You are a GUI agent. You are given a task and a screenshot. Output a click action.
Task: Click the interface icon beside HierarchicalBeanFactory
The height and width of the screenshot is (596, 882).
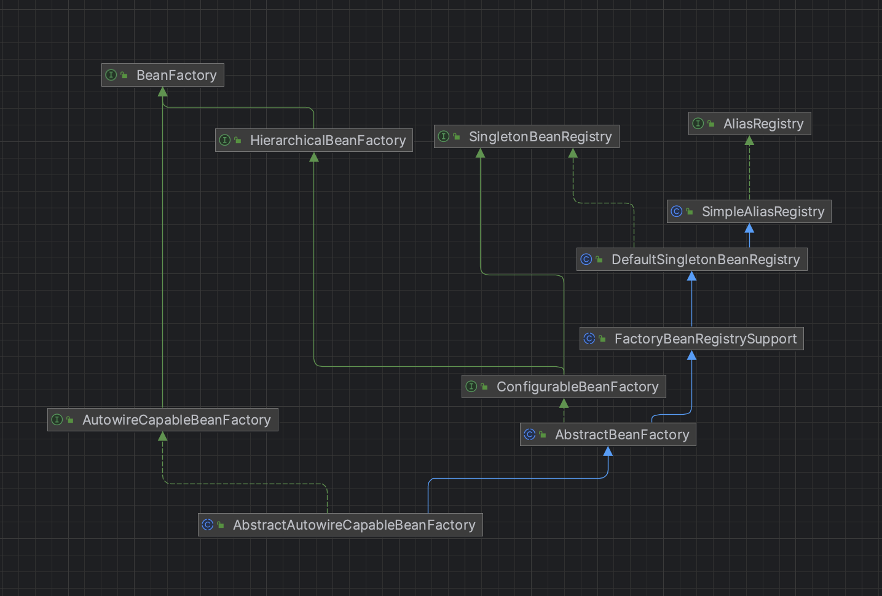(225, 140)
